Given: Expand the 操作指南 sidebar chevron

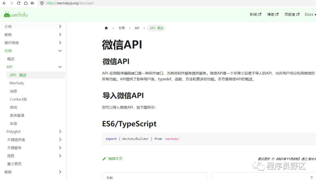Looking at the screenshot, I should [60, 42].
